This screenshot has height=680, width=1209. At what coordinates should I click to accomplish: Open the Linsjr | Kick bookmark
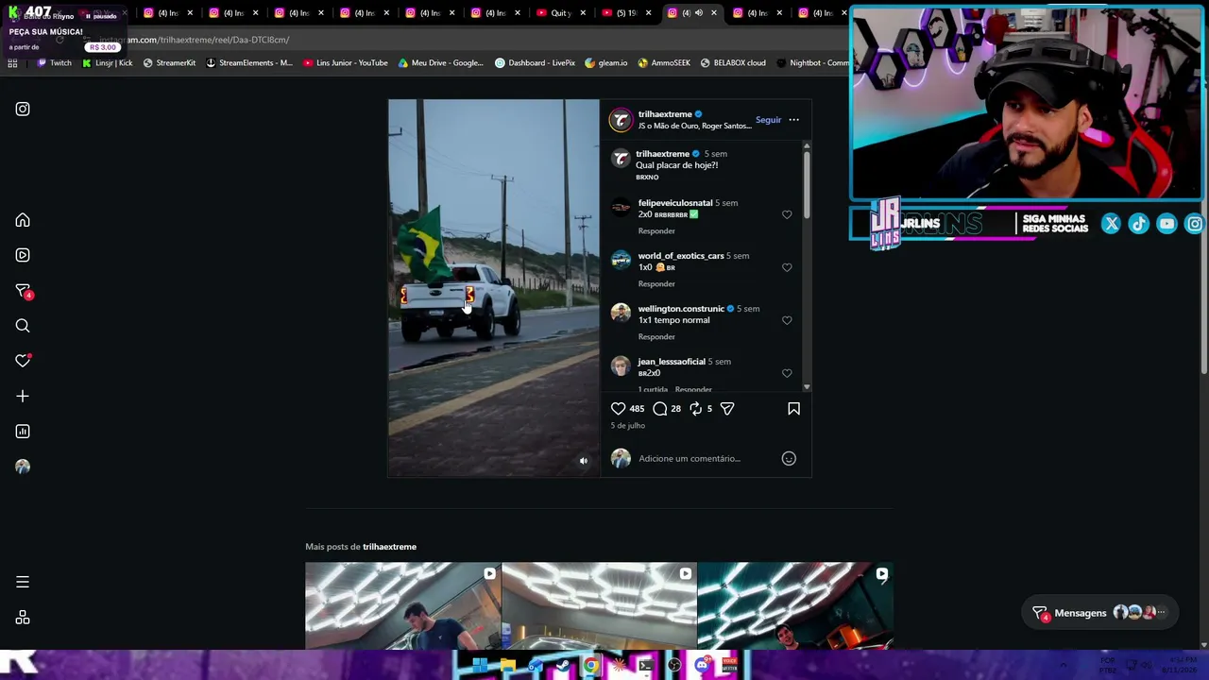(x=107, y=63)
